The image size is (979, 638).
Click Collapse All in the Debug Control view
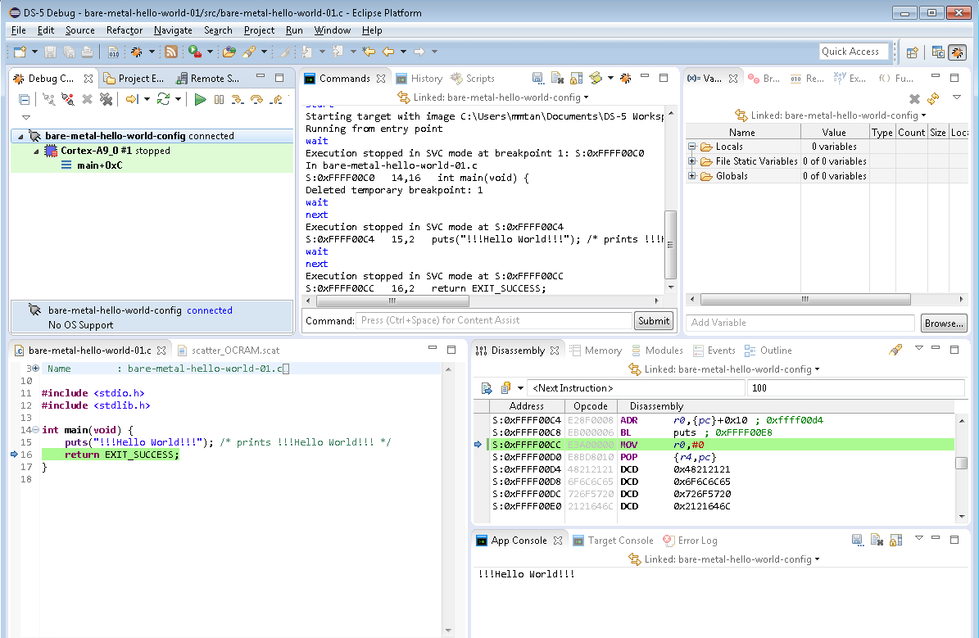click(x=25, y=99)
